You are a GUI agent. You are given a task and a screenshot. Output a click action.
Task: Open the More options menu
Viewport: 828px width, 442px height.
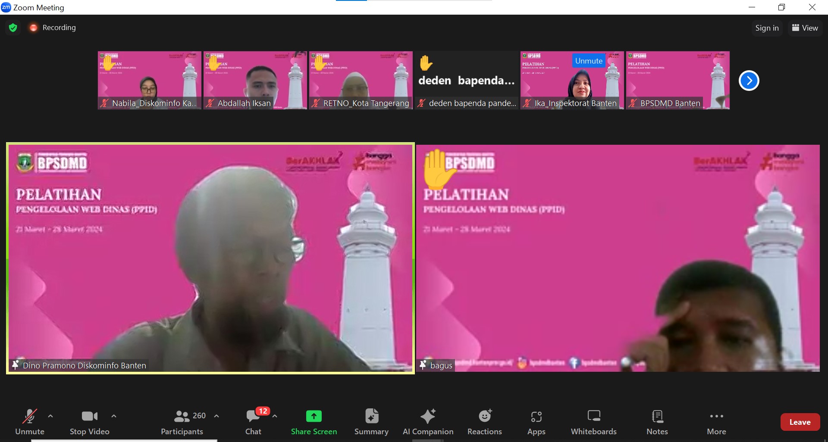click(x=716, y=422)
